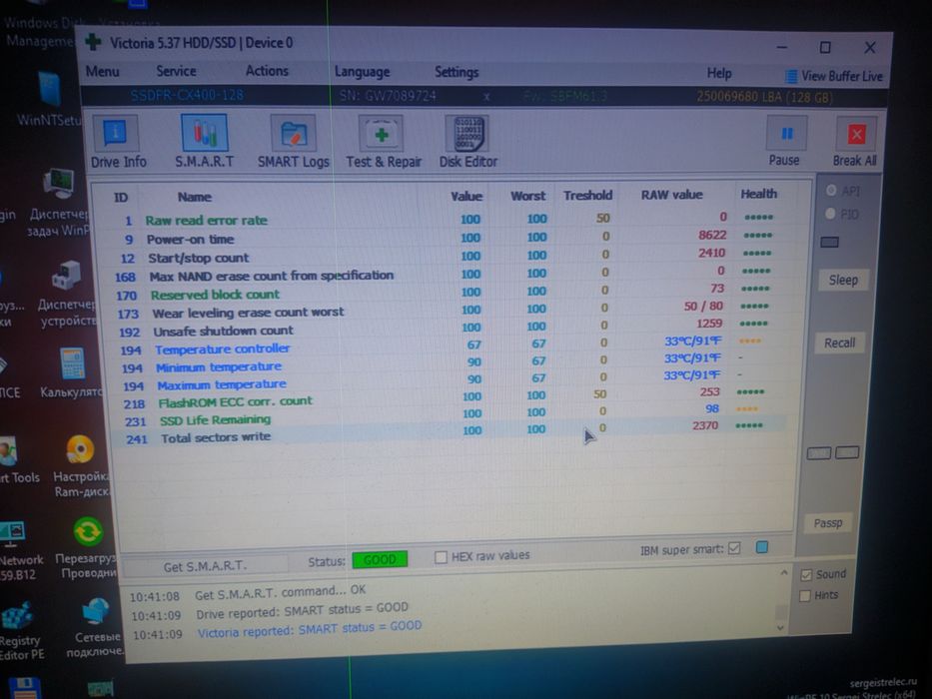Open the Drive Info panel
This screenshot has width=932, height=699.
pos(118,142)
